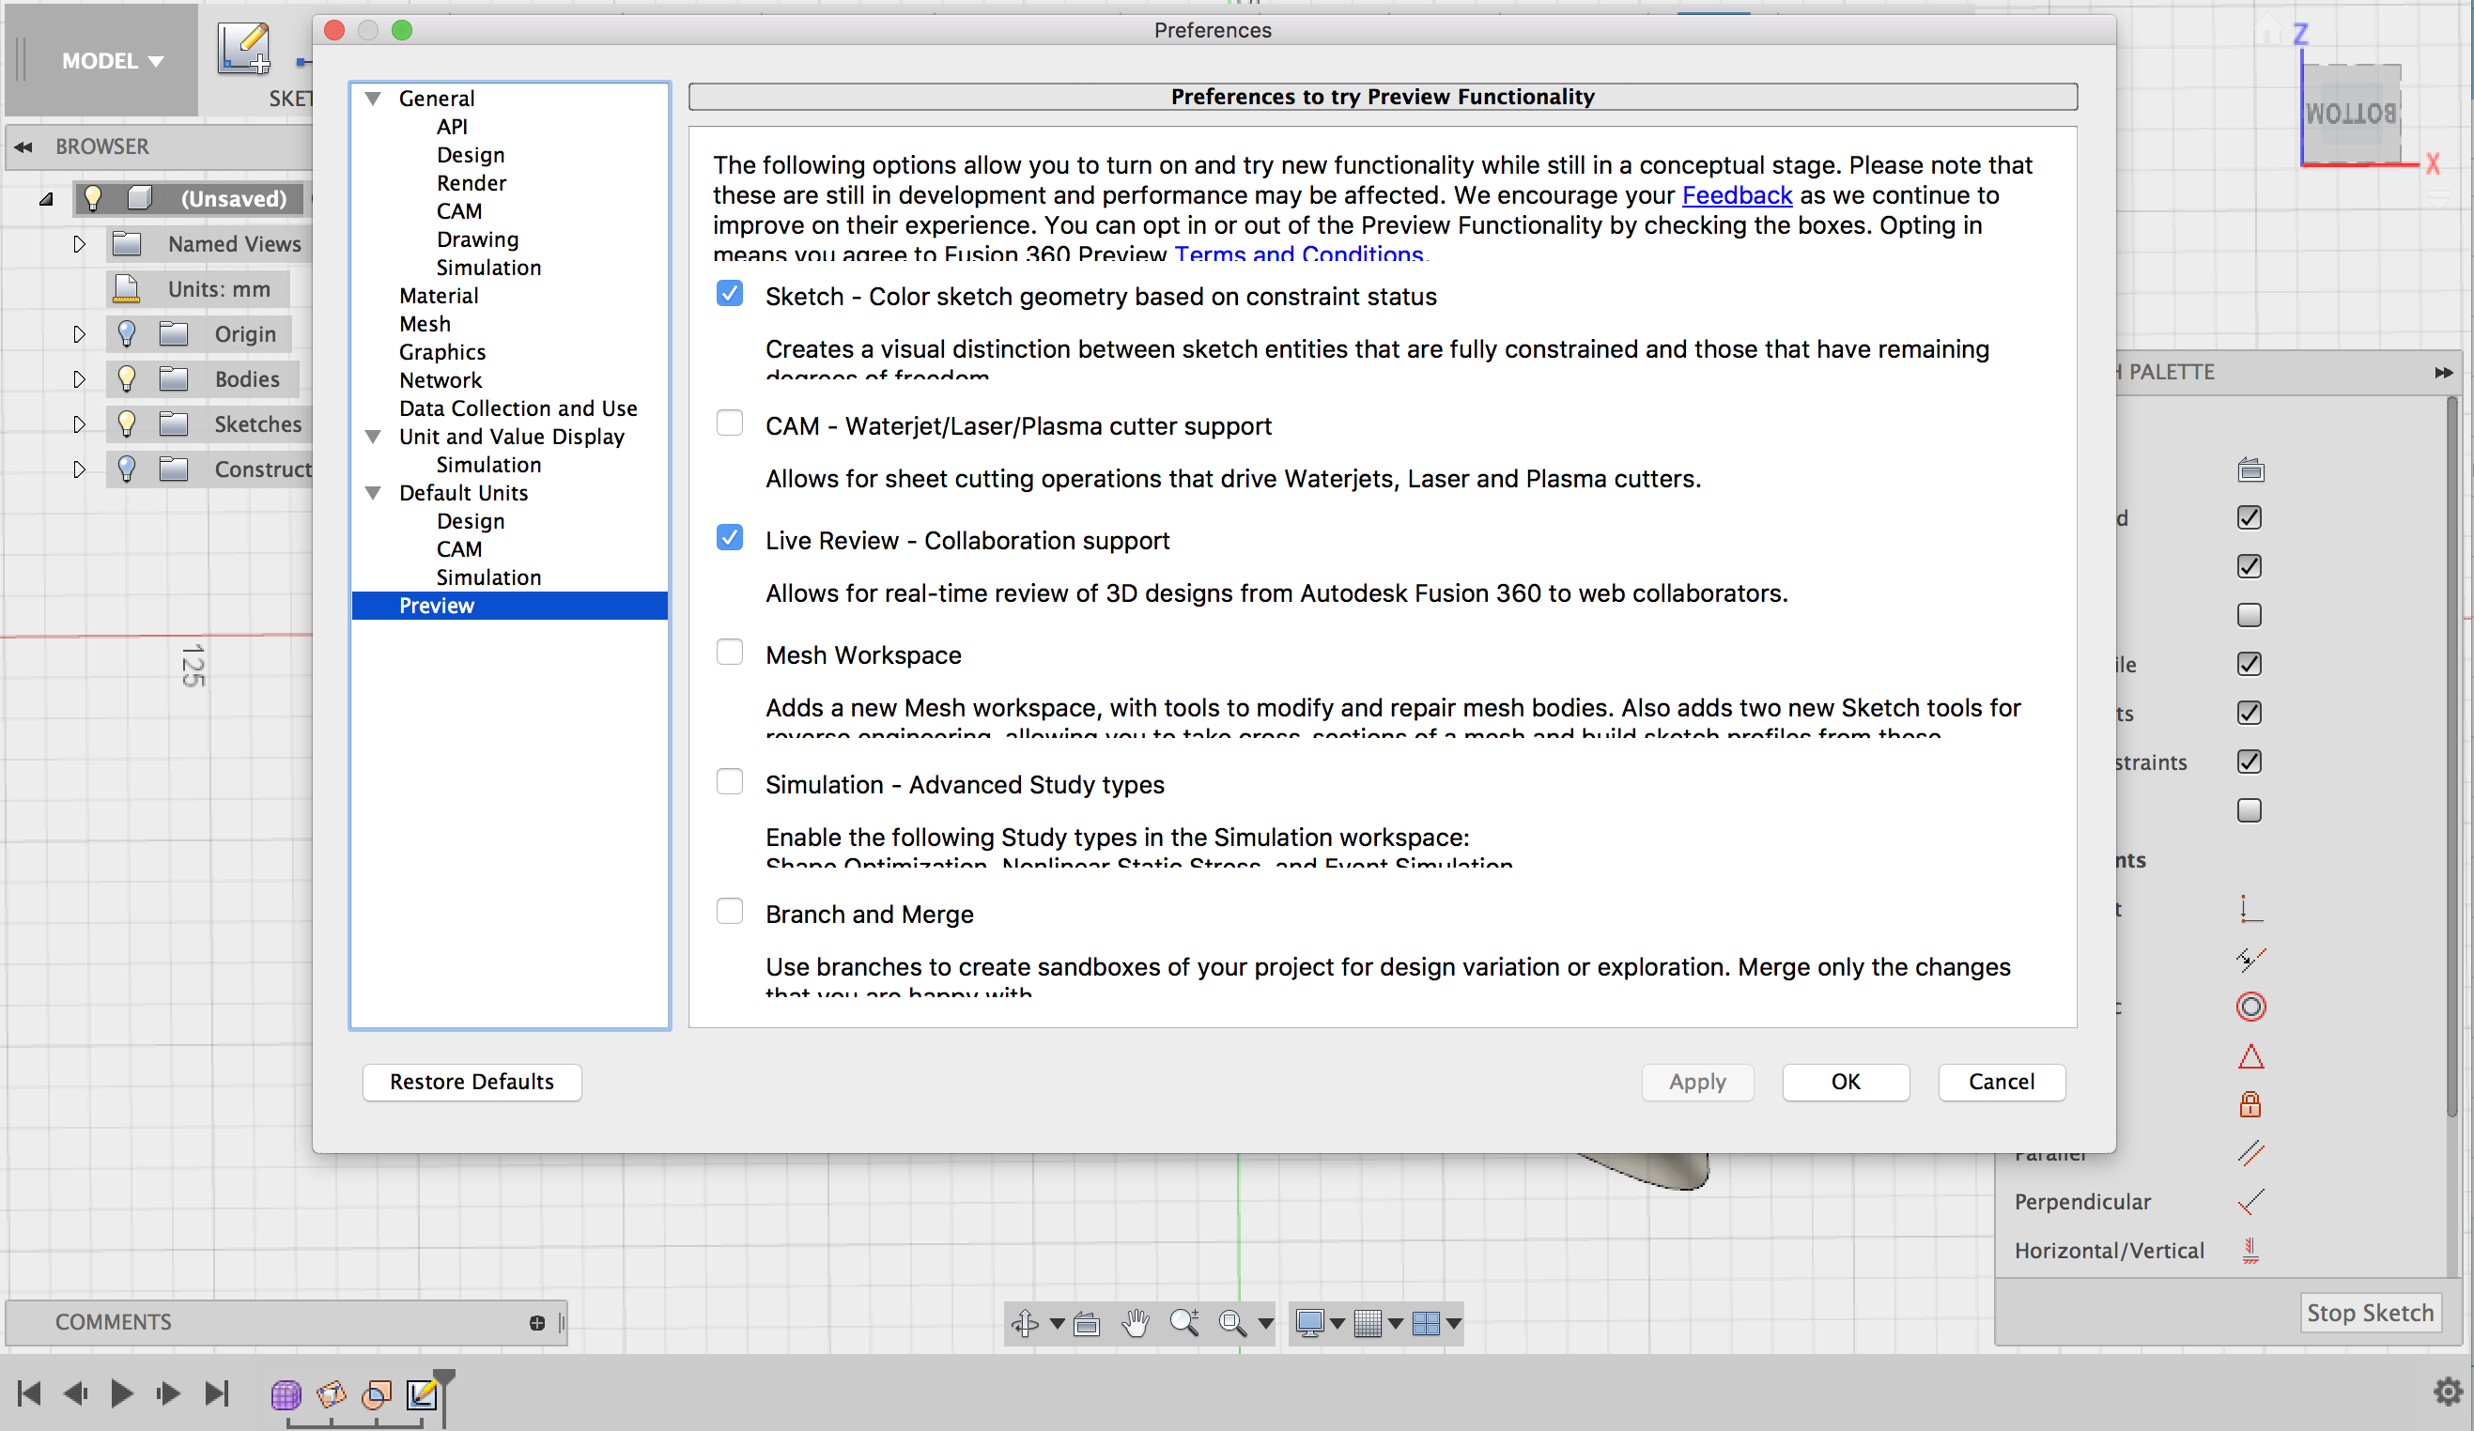The height and width of the screenshot is (1431, 2474).
Task: Expand the Bodies folder in Browser
Action: 80,378
